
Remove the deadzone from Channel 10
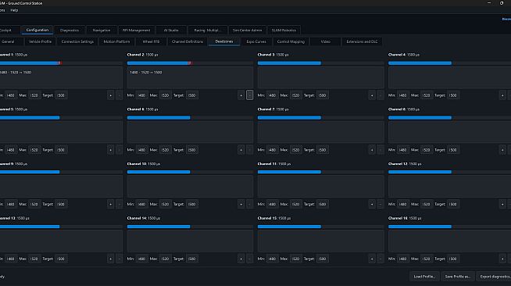click(249, 204)
